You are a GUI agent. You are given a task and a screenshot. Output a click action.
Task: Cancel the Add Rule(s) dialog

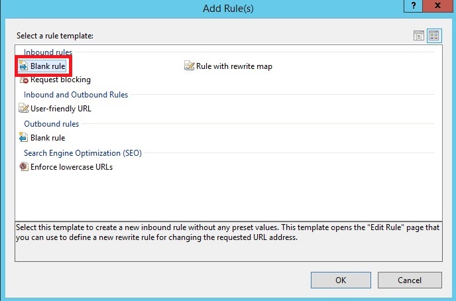point(410,280)
